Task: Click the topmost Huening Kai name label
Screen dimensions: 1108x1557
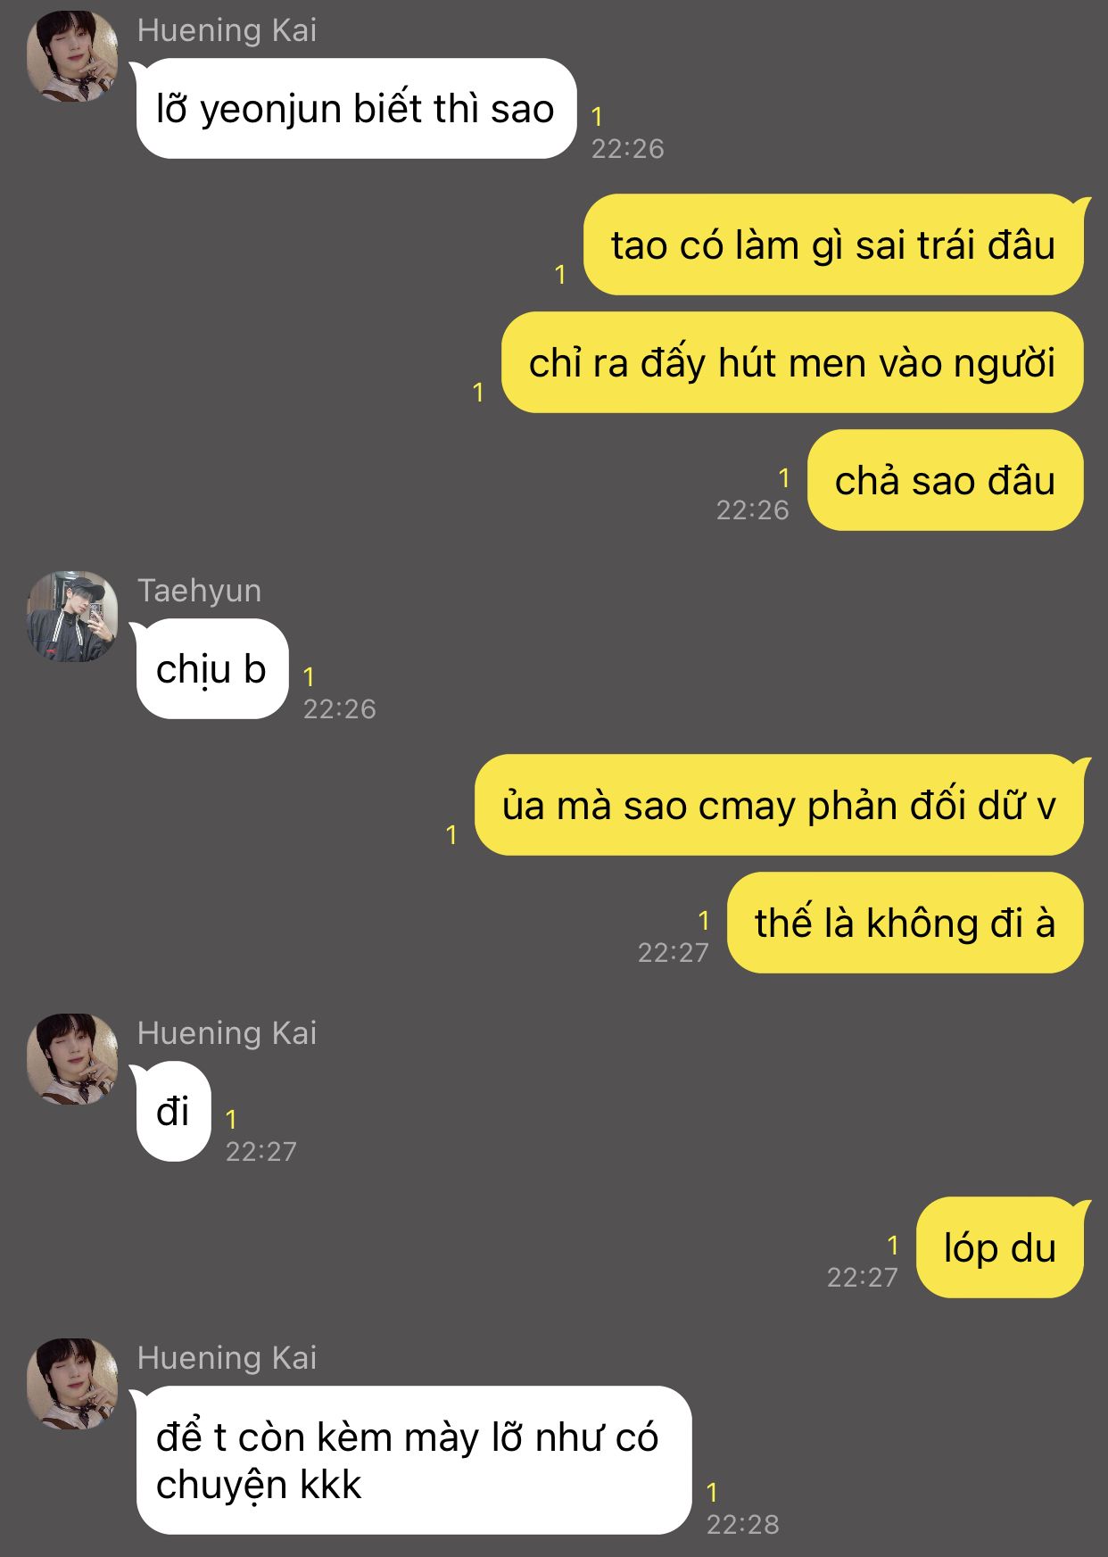Action: [x=227, y=30]
